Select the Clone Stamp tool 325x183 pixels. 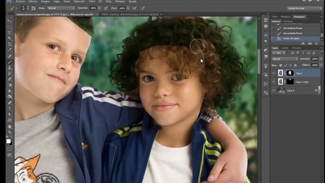tap(10, 68)
